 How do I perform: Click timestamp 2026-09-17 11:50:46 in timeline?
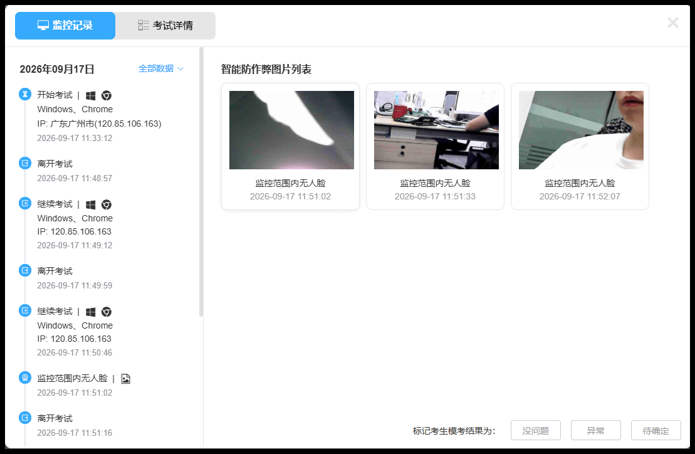point(75,353)
